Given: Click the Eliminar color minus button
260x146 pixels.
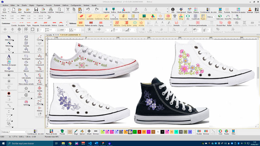Looking at the screenshot, I should [x=96, y=132].
